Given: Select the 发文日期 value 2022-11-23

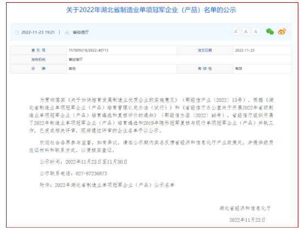Looking at the screenshot, I should [x=245, y=50].
